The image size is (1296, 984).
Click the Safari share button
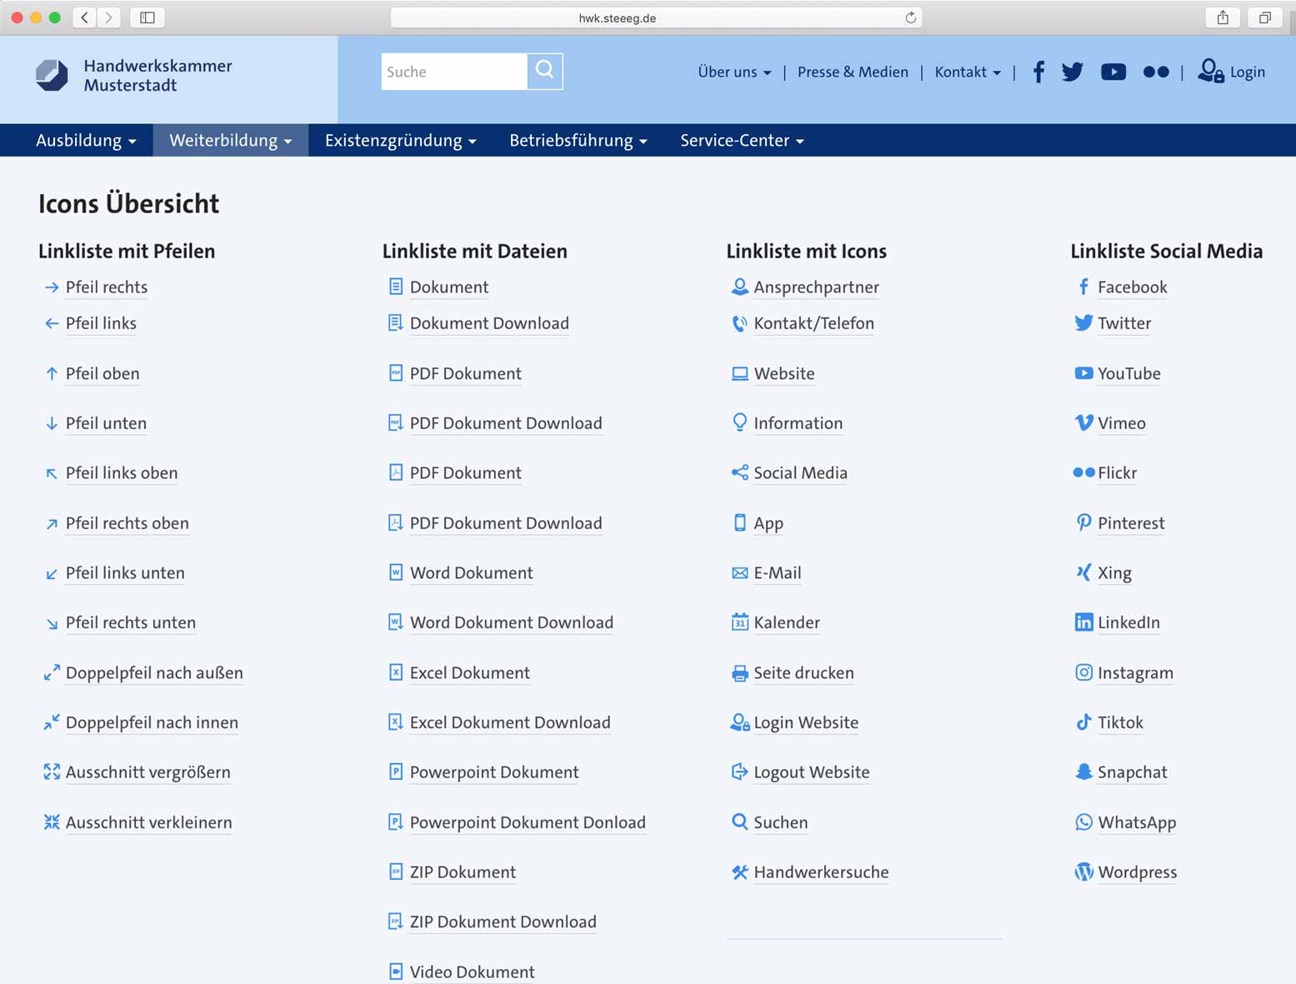coord(1222,17)
